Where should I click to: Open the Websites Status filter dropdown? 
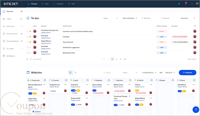(130, 72)
